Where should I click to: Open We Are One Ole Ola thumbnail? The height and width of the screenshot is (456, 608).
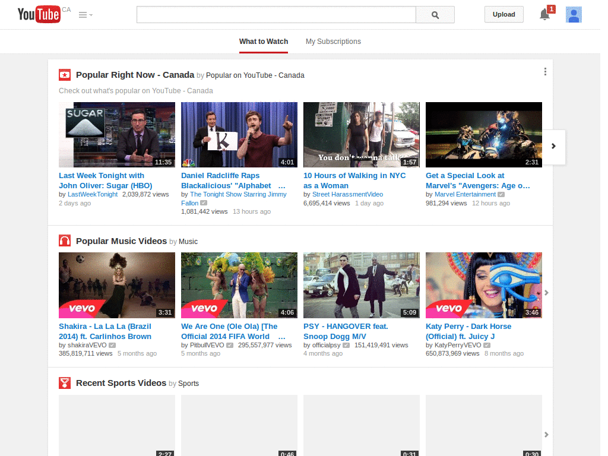[239, 286]
